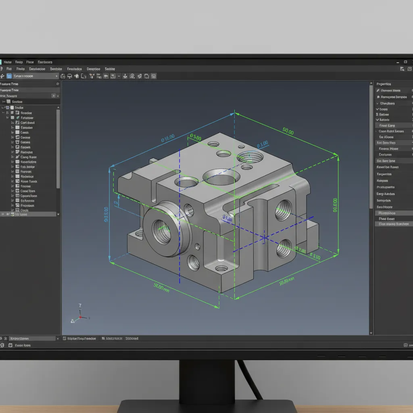Open the leftmost menu in the menu bar
This screenshot has width=413, height=413.
click(7, 62)
